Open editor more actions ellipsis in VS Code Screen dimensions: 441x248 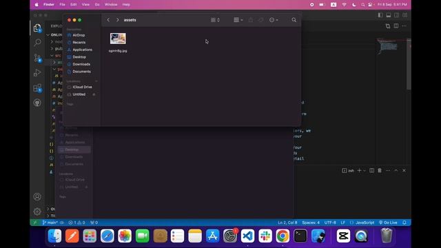point(404,26)
